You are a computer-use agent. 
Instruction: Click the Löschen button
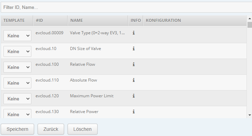(82, 129)
